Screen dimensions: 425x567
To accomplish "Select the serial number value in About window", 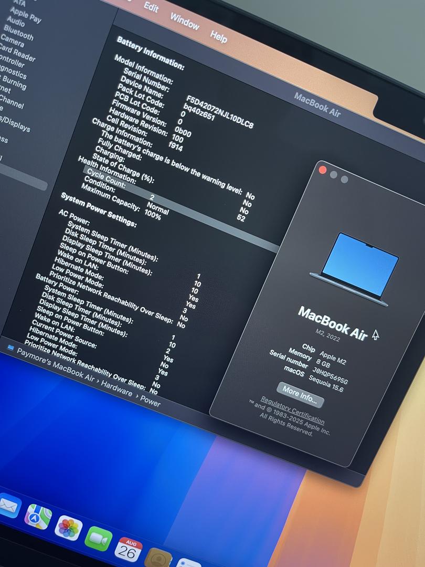I will coord(331,376).
